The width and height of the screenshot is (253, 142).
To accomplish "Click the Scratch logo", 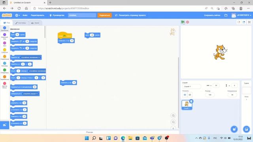I will click(x=7, y=15).
